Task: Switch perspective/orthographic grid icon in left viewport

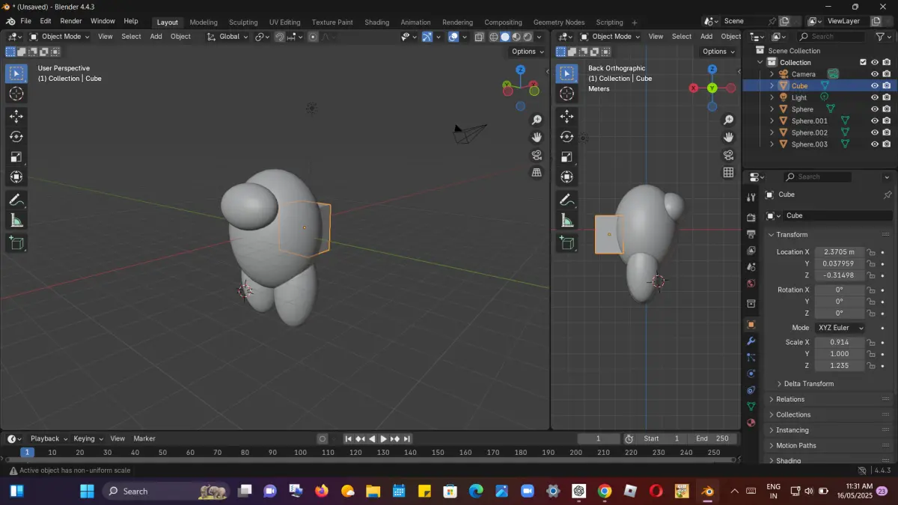Action: [x=537, y=172]
